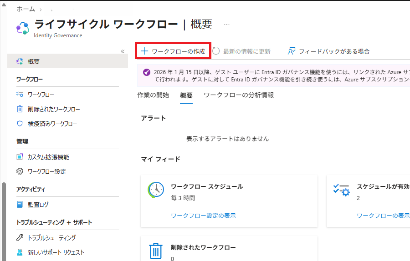Click the wrench icon beside トラブルシューティング
This screenshot has height=261, width=410.
point(20,237)
